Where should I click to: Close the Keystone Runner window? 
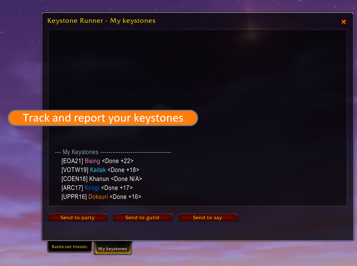344,22
